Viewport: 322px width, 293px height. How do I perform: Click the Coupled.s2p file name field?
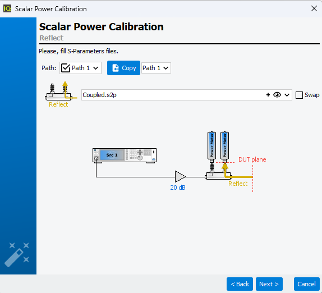pos(173,95)
